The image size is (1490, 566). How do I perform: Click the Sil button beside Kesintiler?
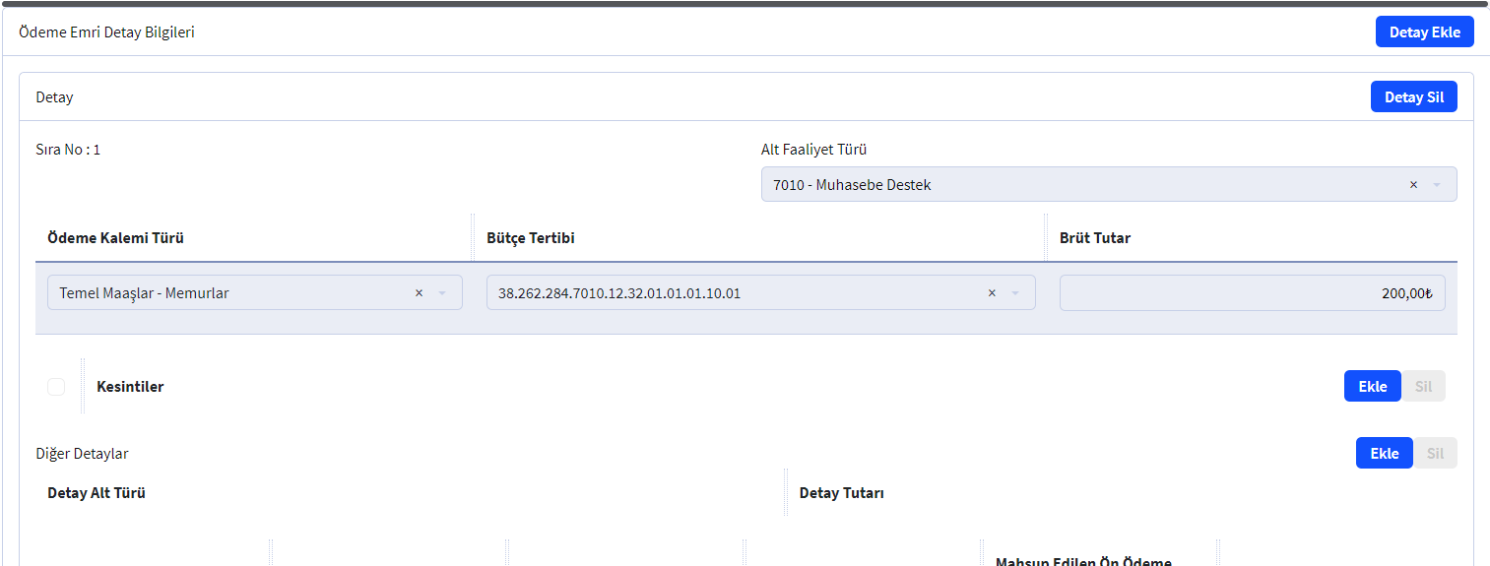click(x=1423, y=386)
